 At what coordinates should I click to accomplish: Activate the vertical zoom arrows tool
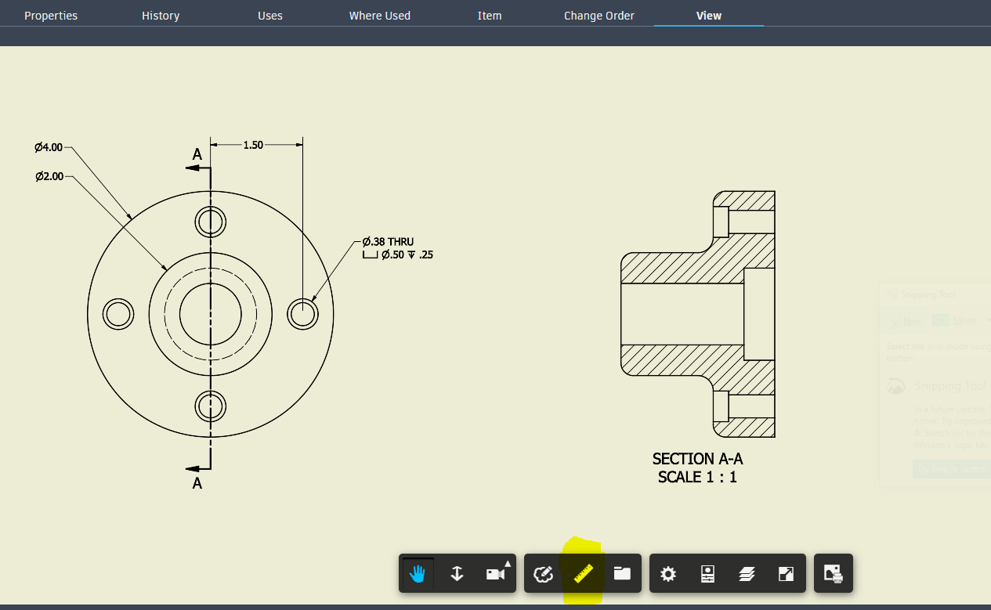[458, 574]
